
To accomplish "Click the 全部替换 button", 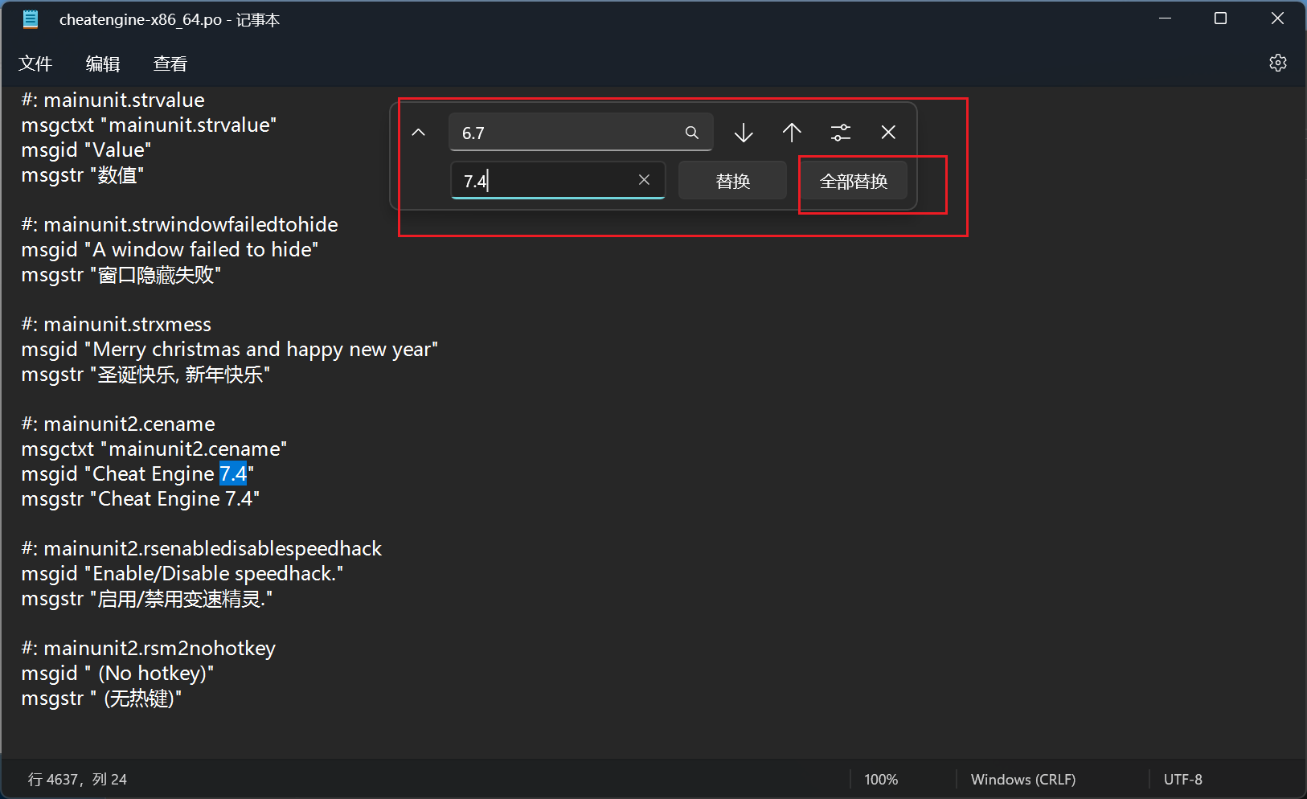I will tap(853, 180).
